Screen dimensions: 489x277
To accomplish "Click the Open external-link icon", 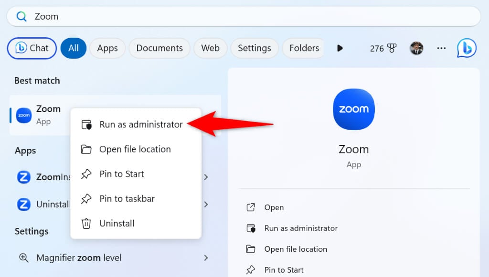I will tap(251, 207).
